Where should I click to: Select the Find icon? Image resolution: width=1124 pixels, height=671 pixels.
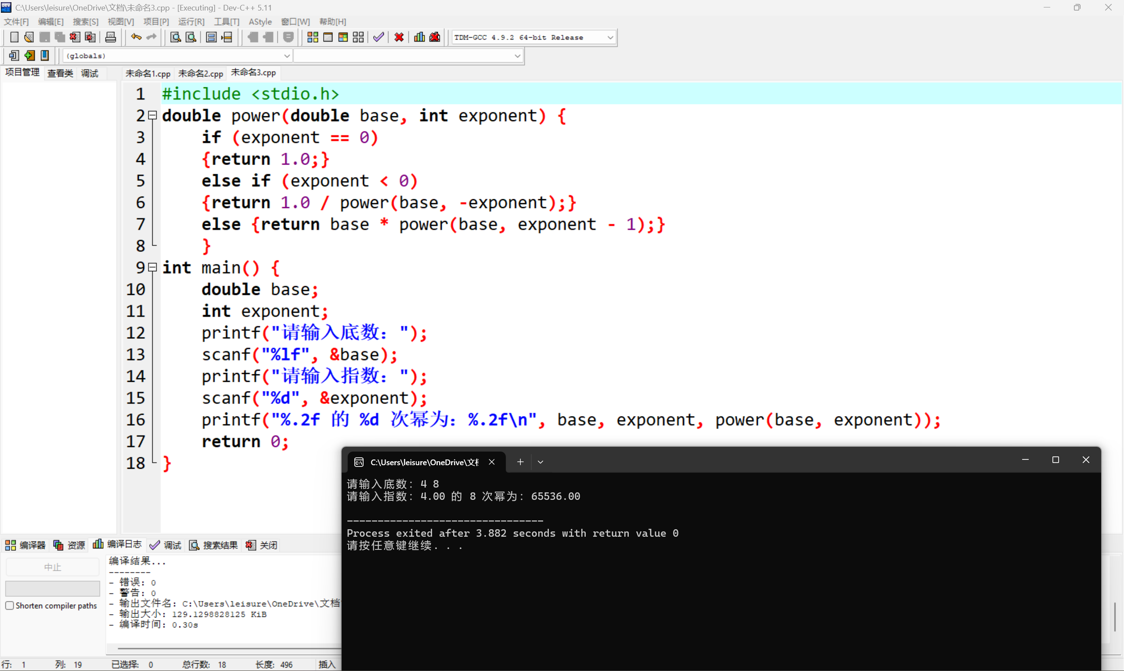[175, 37]
